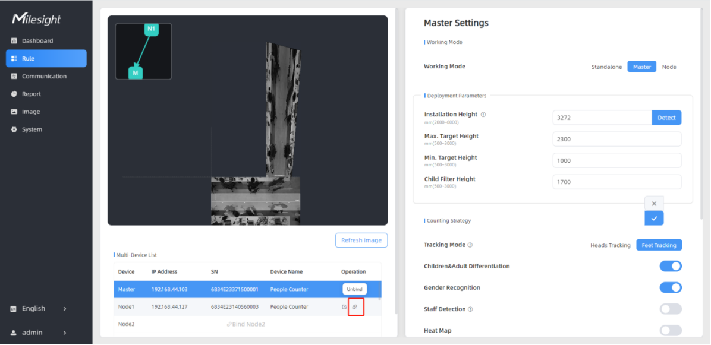
Task: Click the Max. Target Height input field
Action: [x=616, y=139]
